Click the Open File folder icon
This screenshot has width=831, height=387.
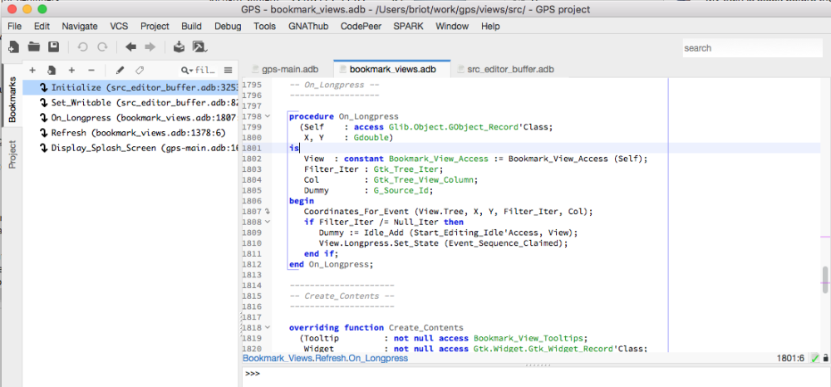[x=34, y=47]
